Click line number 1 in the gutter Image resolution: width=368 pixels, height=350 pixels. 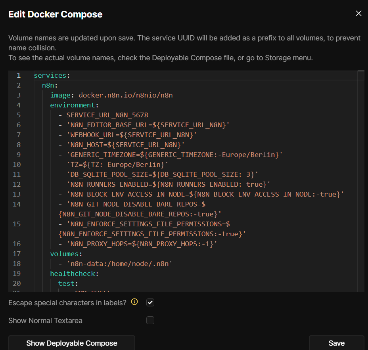[19, 75]
